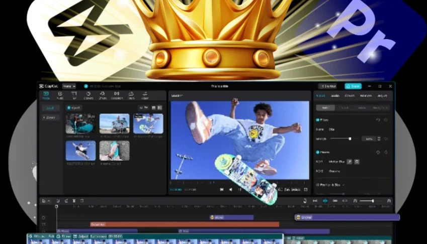427x244 pixels.
Task: Expand the Library section in media sidebar
Action: click(50, 117)
